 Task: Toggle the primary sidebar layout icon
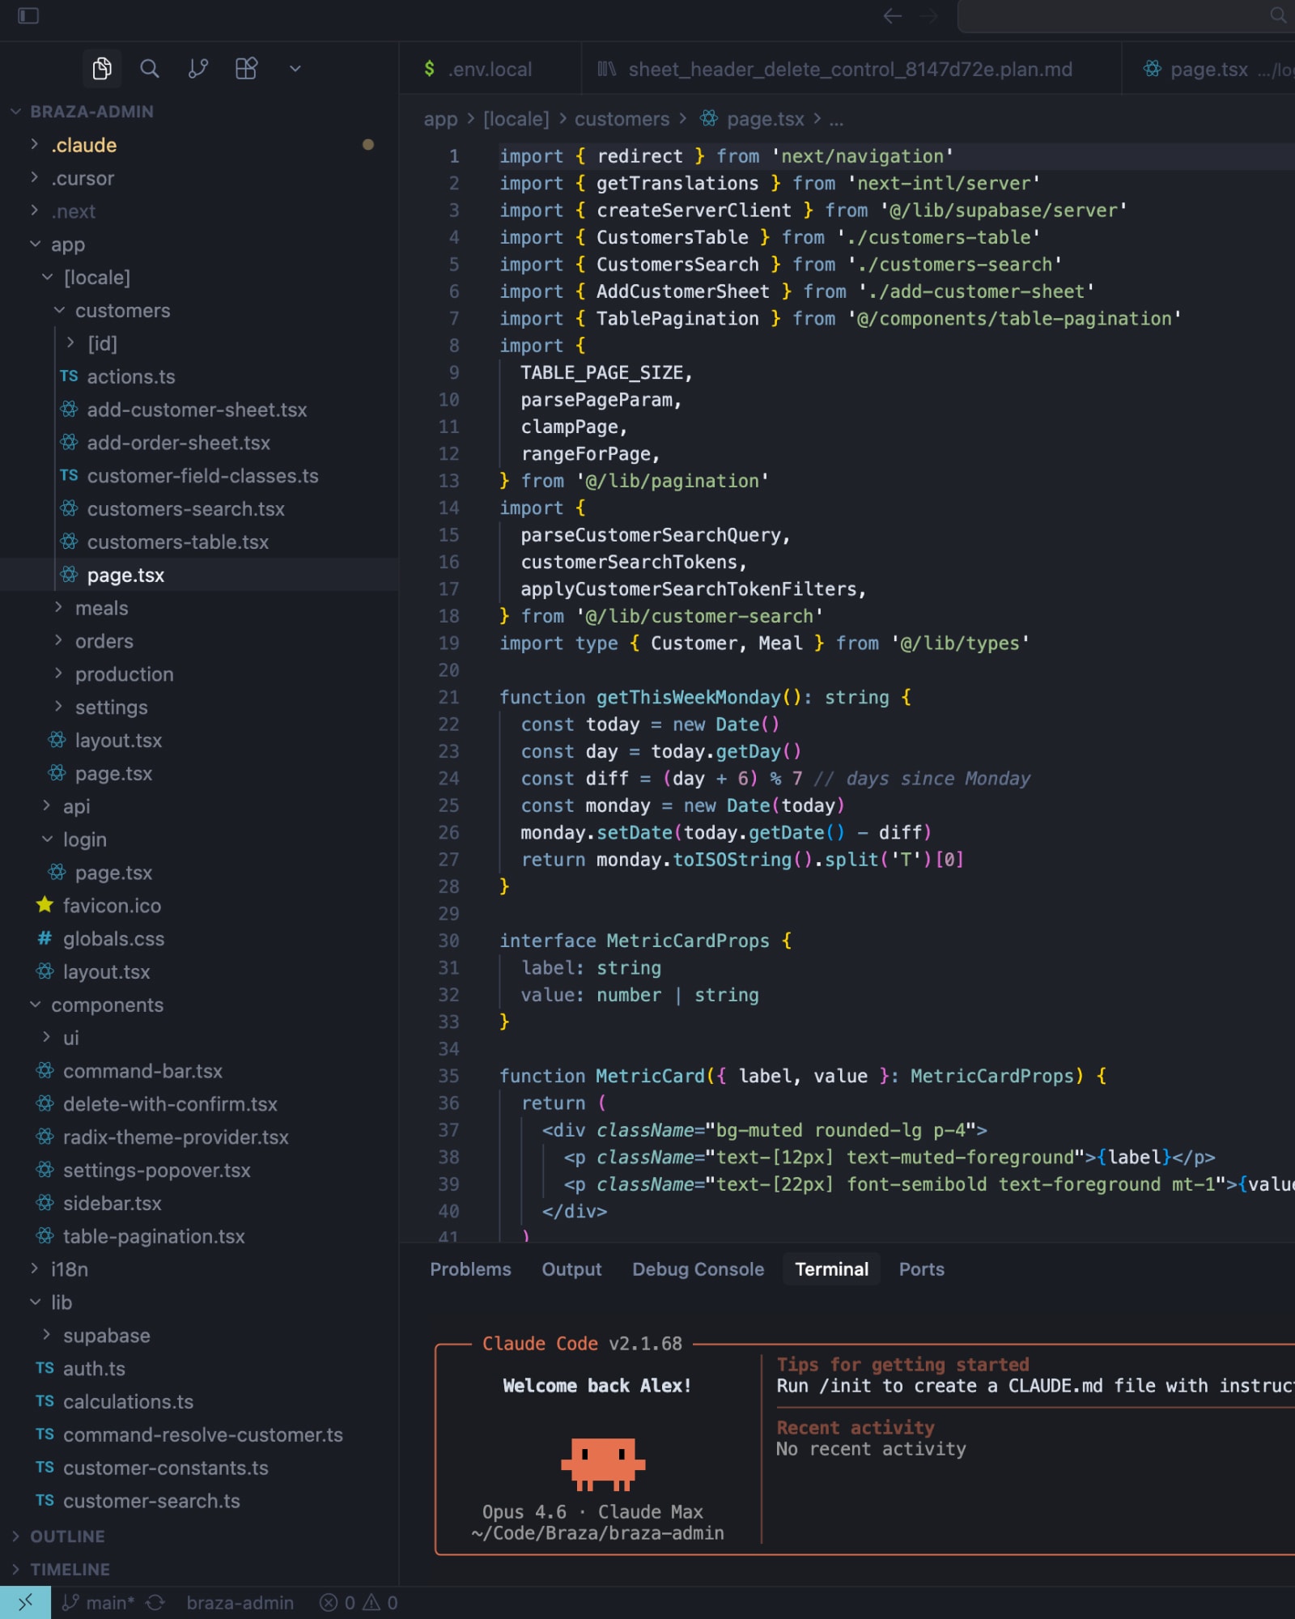(x=28, y=15)
